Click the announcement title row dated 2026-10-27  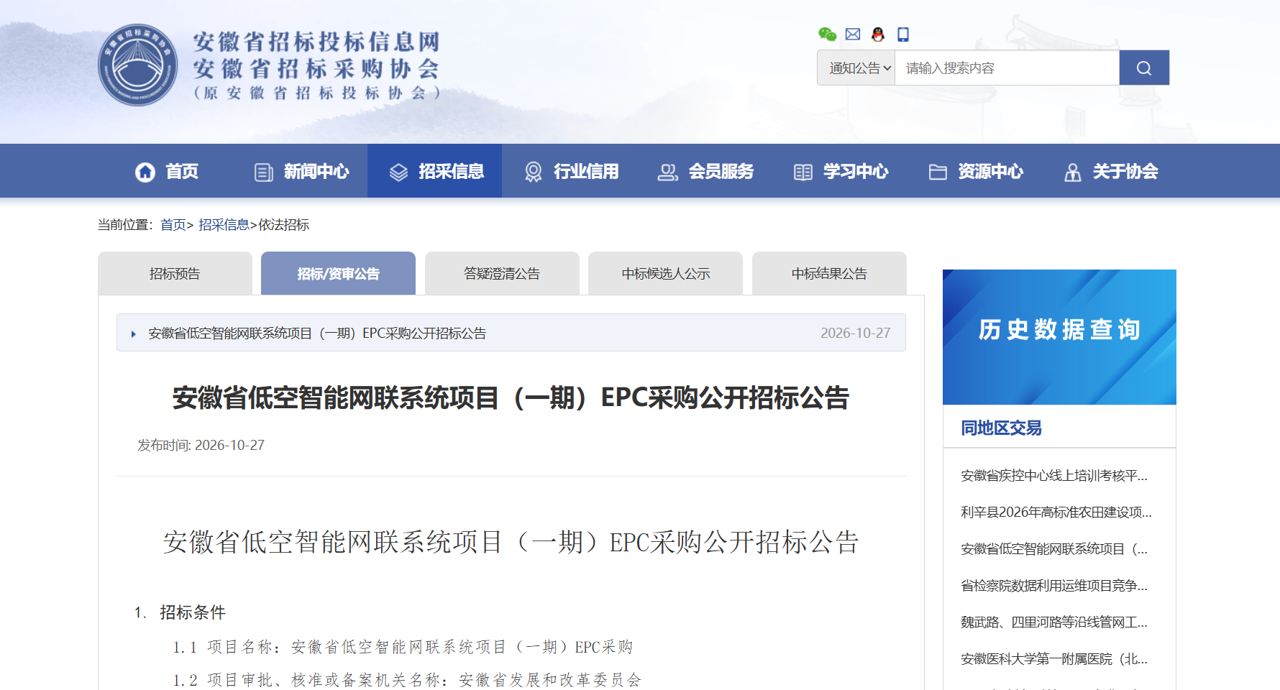tap(511, 333)
